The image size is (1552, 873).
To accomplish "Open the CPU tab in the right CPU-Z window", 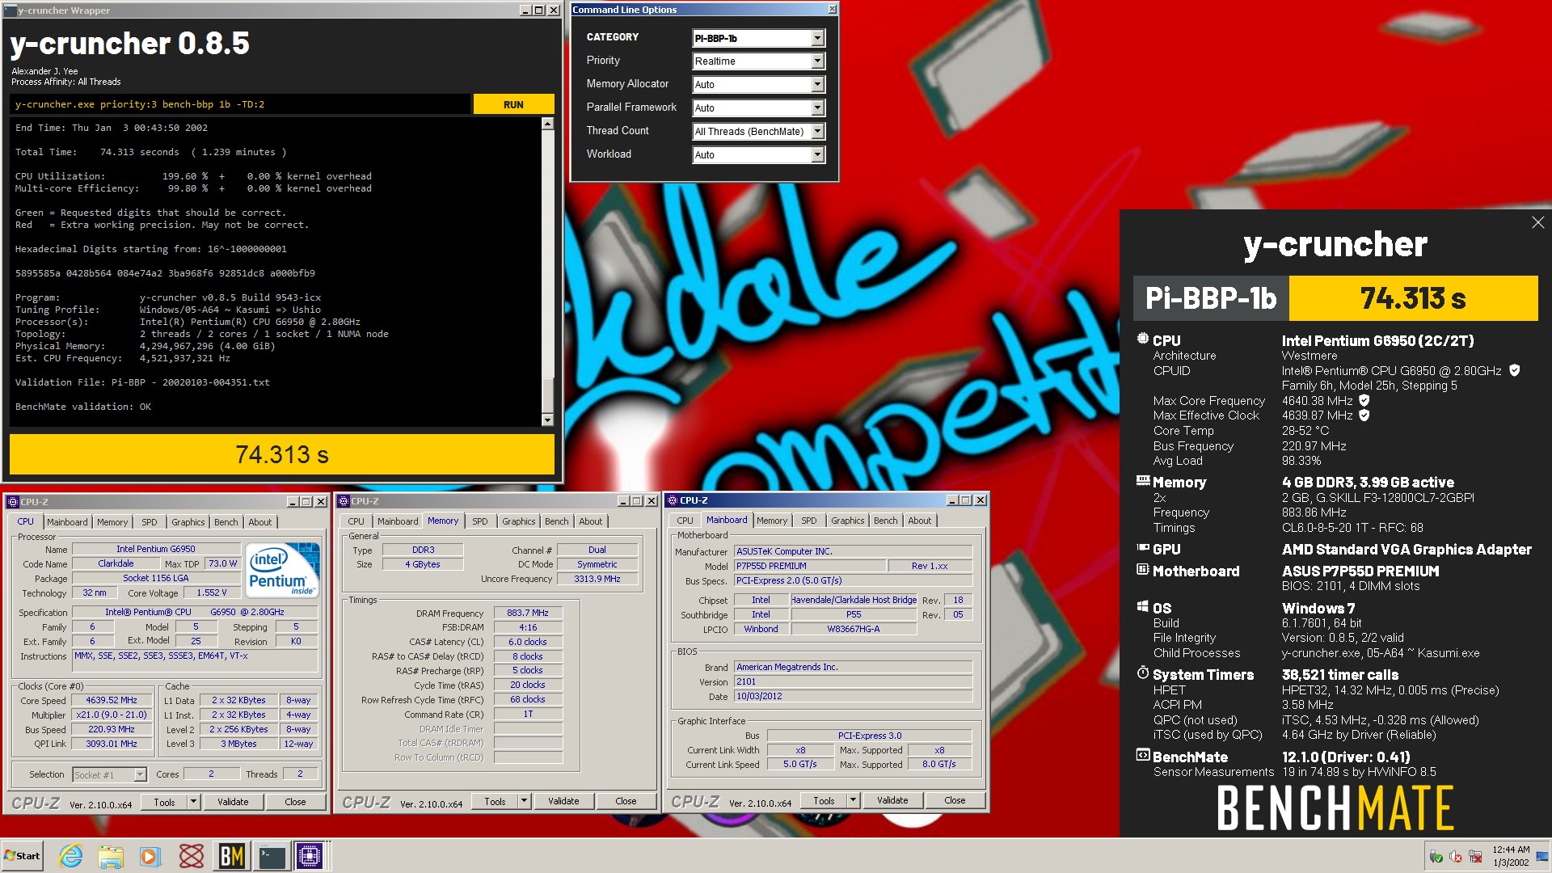I will 685,521.
